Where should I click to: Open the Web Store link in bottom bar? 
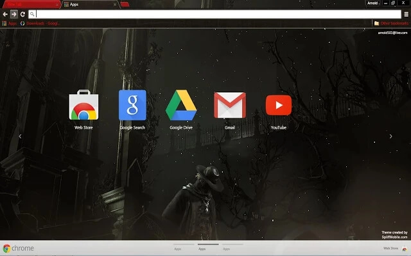(x=395, y=248)
